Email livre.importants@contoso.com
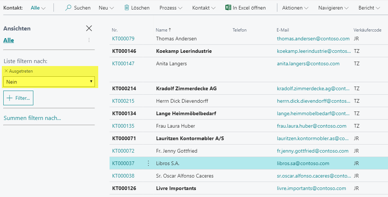The height and width of the screenshot is (197, 388). (x=311, y=188)
